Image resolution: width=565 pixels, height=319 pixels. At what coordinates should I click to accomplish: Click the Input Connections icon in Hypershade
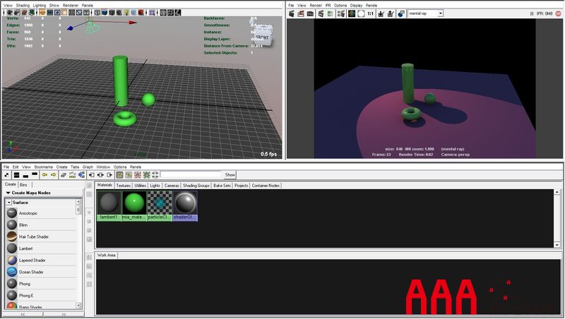pos(92,175)
